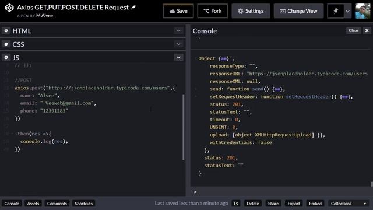
Task: Open the Collections dropdown
Action: click(x=349, y=204)
